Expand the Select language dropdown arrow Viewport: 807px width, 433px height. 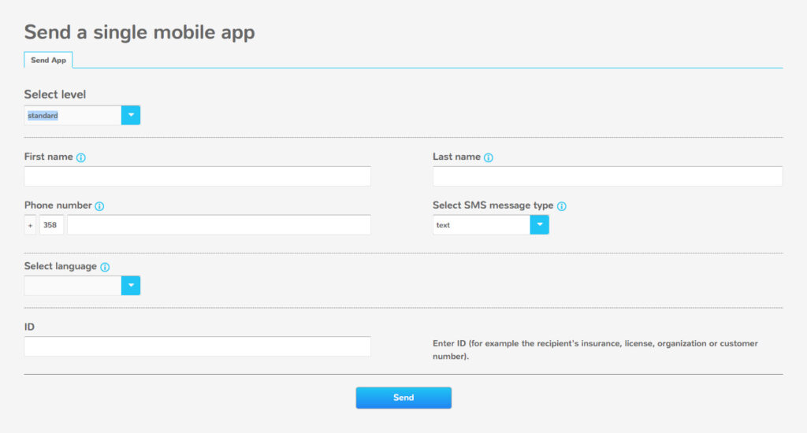131,286
